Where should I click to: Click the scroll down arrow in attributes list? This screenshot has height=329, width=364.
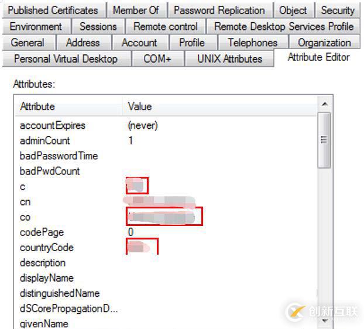coord(325,321)
